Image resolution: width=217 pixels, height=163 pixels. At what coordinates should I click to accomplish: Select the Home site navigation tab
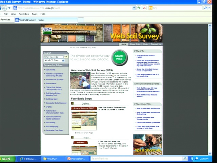coord(123,44)
